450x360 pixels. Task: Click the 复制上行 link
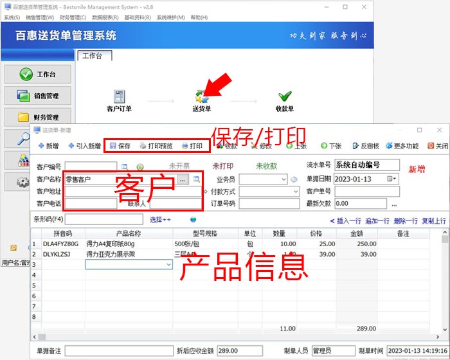434,221
